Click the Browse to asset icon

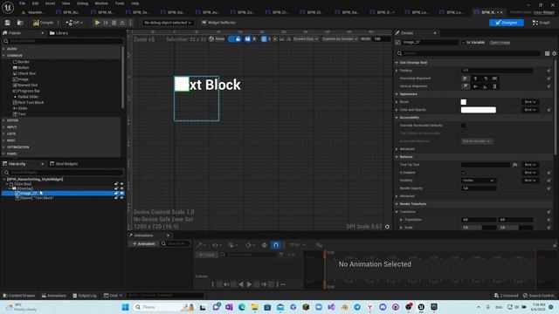(x=20, y=23)
